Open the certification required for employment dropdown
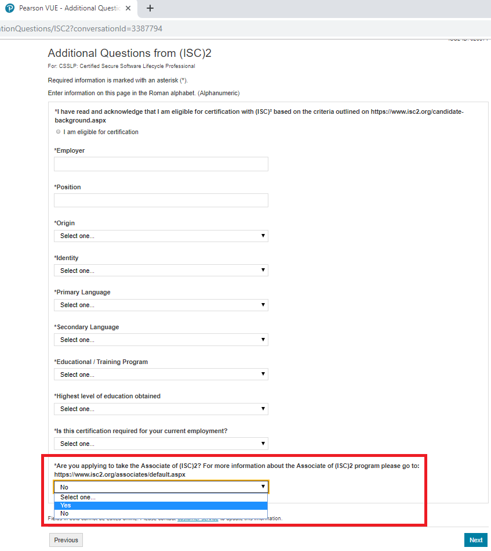The width and height of the screenshot is (491, 551). [161, 443]
